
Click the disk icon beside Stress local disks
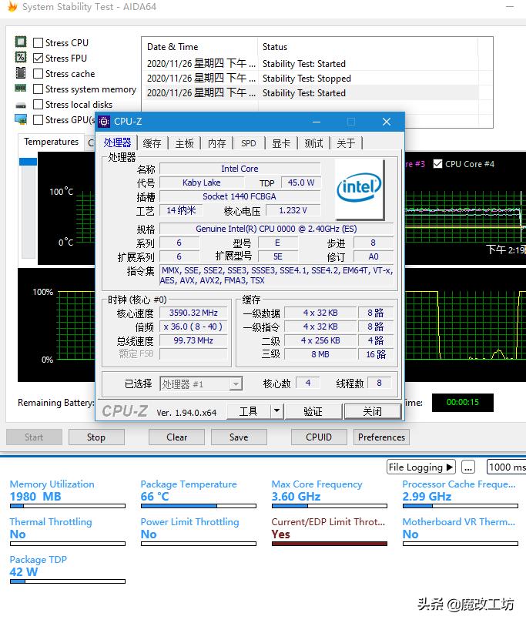[x=21, y=106]
